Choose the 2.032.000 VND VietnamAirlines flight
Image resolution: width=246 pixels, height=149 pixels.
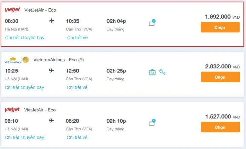pos(220,77)
